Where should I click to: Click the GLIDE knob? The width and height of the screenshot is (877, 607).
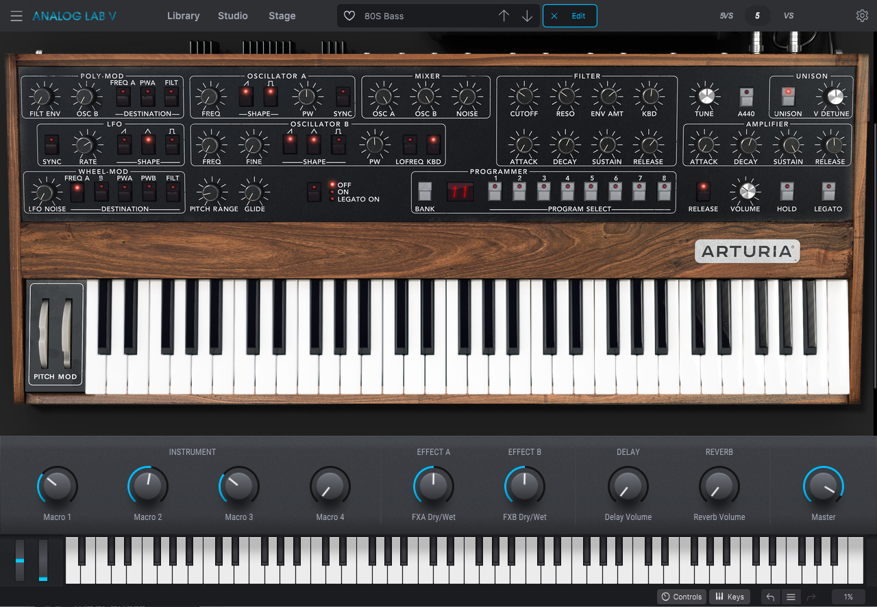click(254, 192)
